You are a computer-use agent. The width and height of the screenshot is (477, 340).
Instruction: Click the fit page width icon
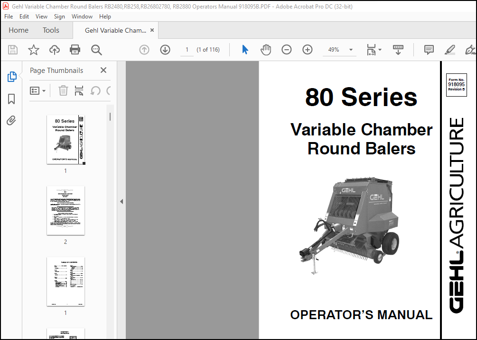pos(371,49)
